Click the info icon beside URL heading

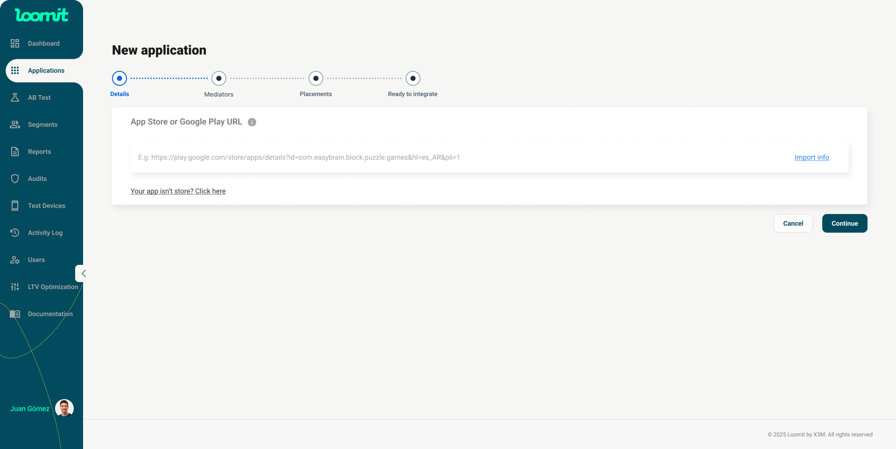click(x=252, y=122)
